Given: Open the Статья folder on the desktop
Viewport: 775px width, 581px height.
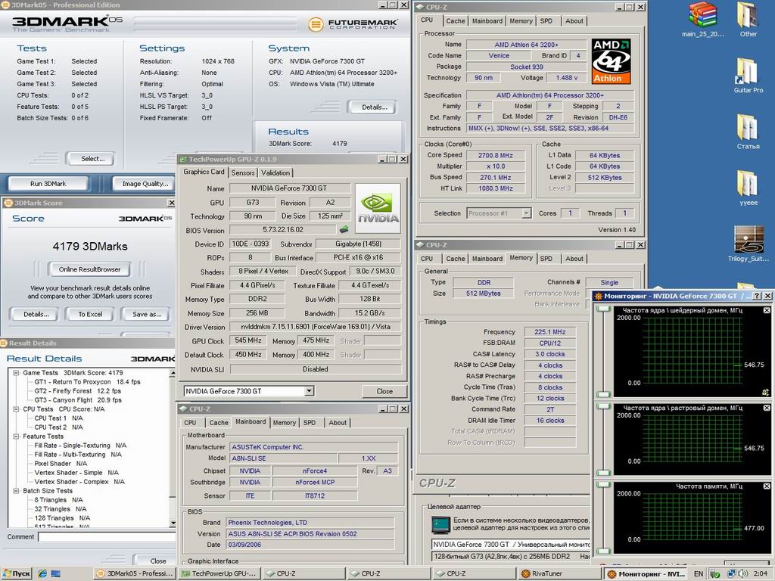Looking at the screenshot, I should [x=748, y=132].
